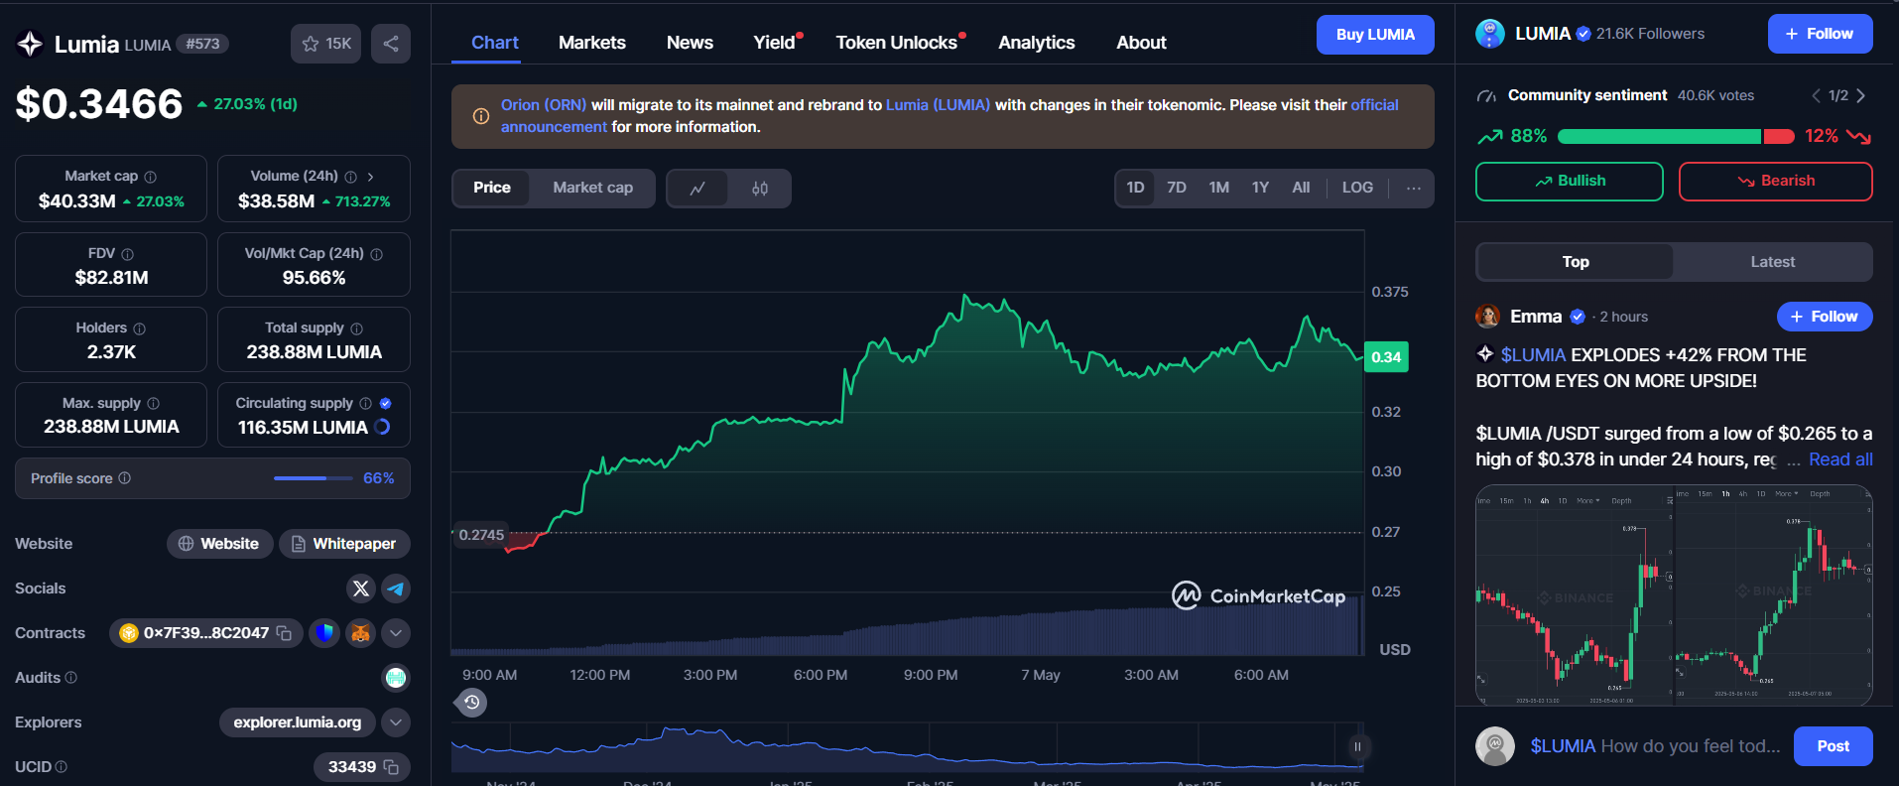1899x786 pixels.
Task: Open the Audits info icon
Action: point(70,677)
